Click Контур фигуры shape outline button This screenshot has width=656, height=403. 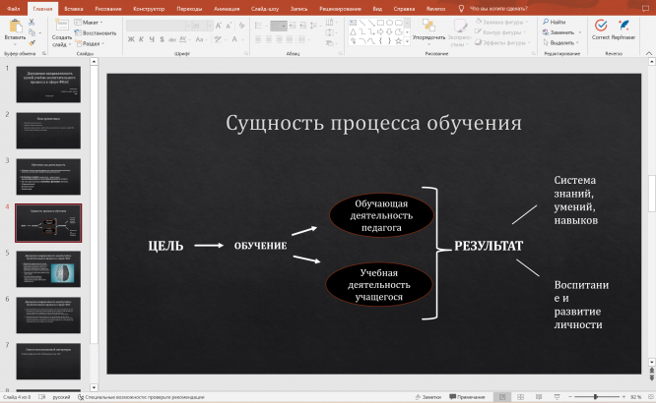[x=498, y=32]
